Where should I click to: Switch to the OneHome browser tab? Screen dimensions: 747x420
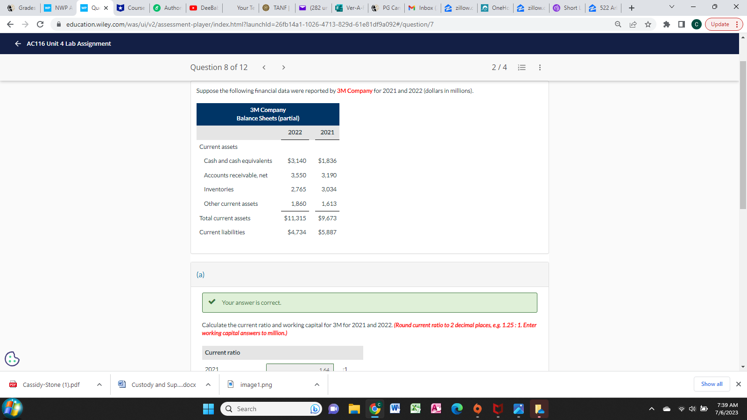pyautogui.click(x=495, y=7)
